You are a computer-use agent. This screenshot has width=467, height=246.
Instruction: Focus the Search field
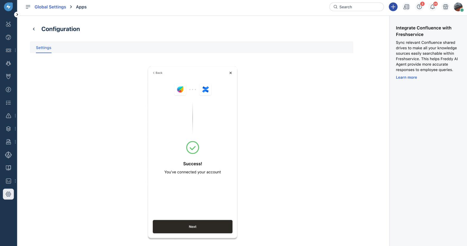point(357,7)
